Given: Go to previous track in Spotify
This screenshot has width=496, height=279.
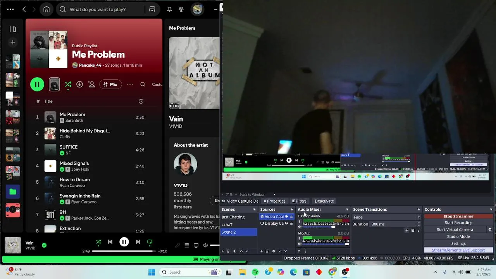Looking at the screenshot, I should coord(110,242).
